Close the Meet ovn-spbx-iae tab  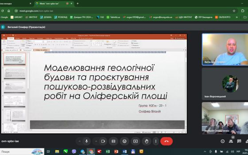click(x=72, y=3)
